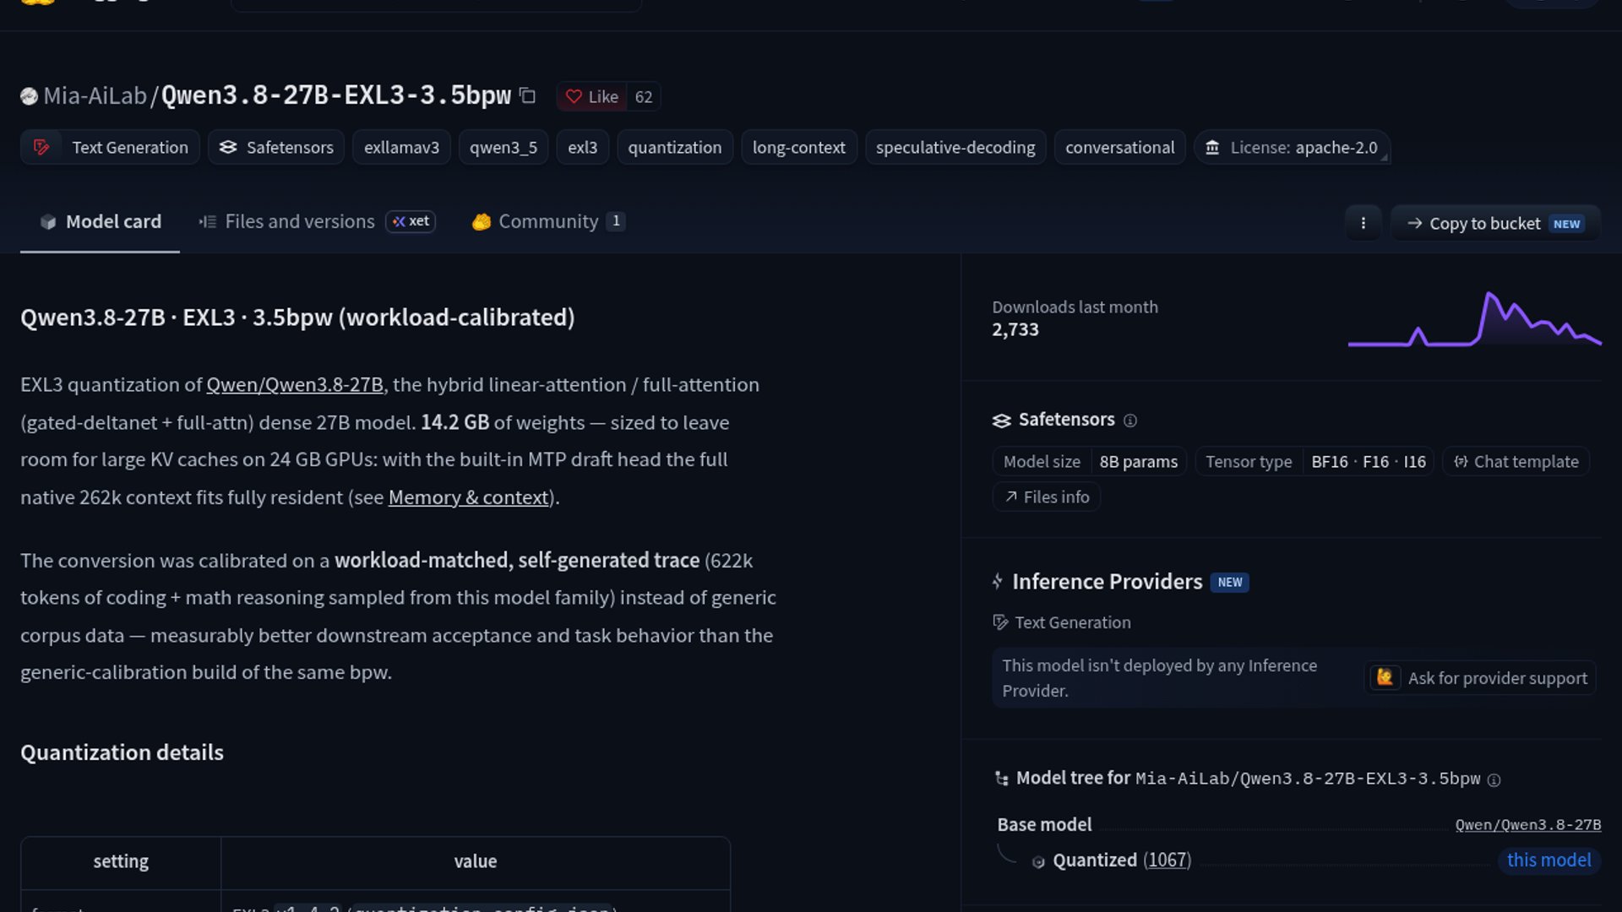Click the Chat template button
The height and width of the screenshot is (912, 1622).
pyautogui.click(x=1516, y=462)
